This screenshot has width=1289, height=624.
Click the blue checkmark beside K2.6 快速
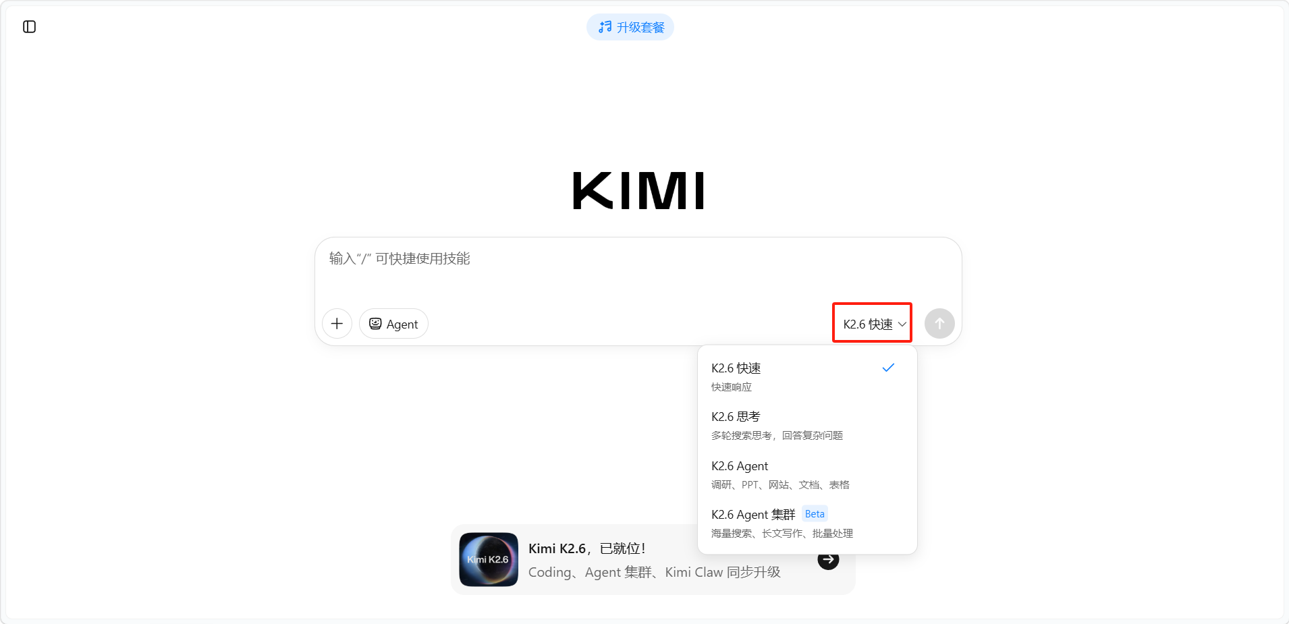coord(888,368)
